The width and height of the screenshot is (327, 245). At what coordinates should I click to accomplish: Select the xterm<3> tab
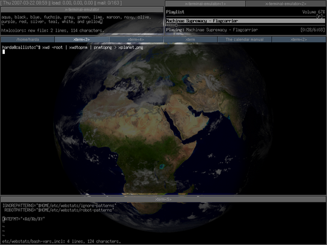[x=82, y=39]
